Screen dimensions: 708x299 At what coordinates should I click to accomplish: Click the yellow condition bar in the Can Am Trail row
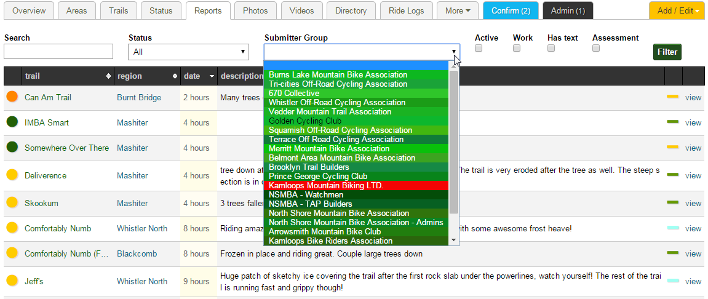(x=673, y=97)
